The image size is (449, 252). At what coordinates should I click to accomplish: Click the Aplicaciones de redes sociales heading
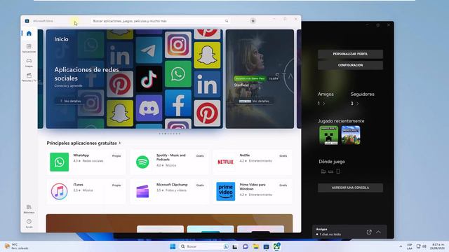click(x=86, y=74)
